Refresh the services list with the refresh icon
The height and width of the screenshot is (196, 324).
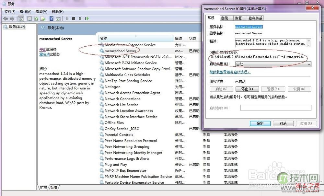pyautogui.click(x=36, y=18)
